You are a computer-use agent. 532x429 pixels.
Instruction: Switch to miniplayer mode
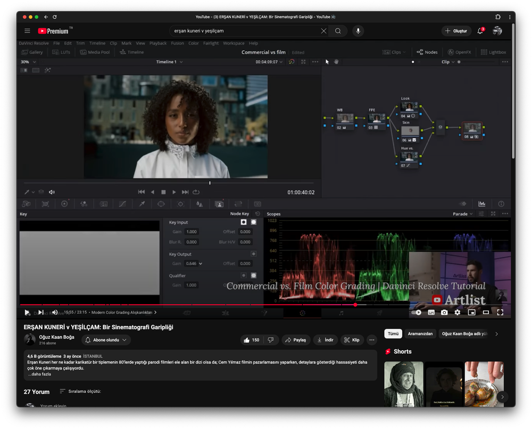tap(471, 313)
